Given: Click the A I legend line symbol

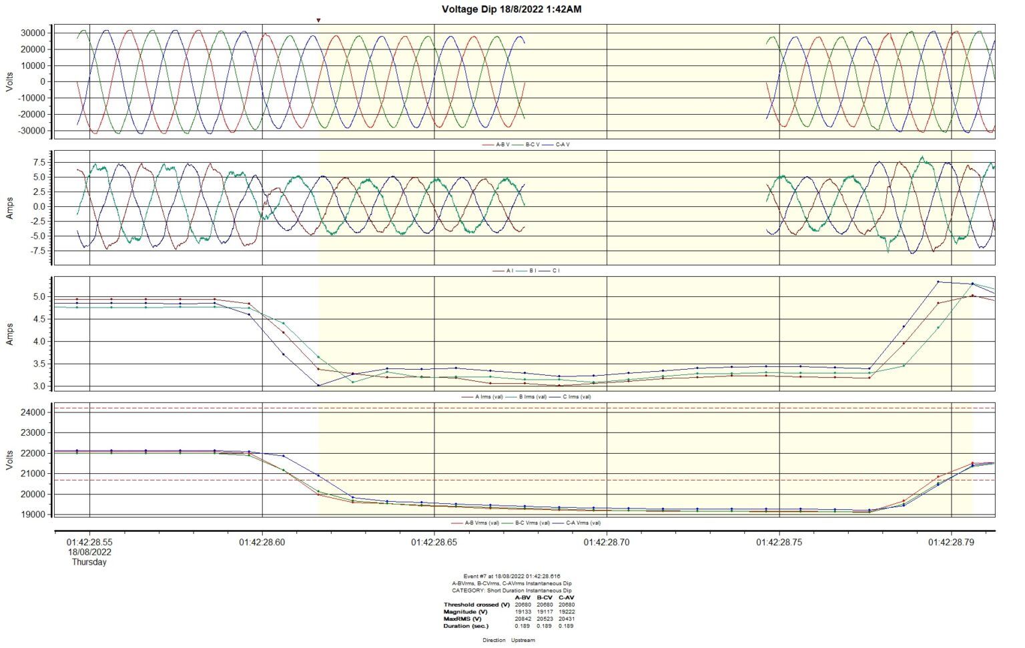Looking at the screenshot, I should [498, 270].
